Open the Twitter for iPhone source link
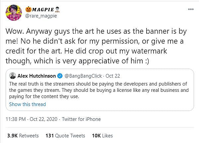 tap(82, 119)
